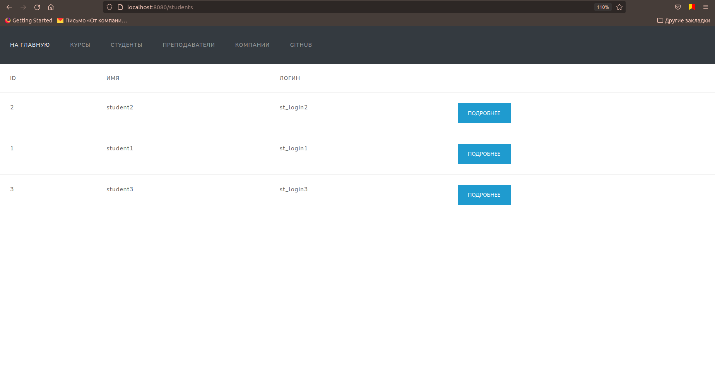715x388 pixels.
Task: Click the ID column header
Action: (x=13, y=78)
